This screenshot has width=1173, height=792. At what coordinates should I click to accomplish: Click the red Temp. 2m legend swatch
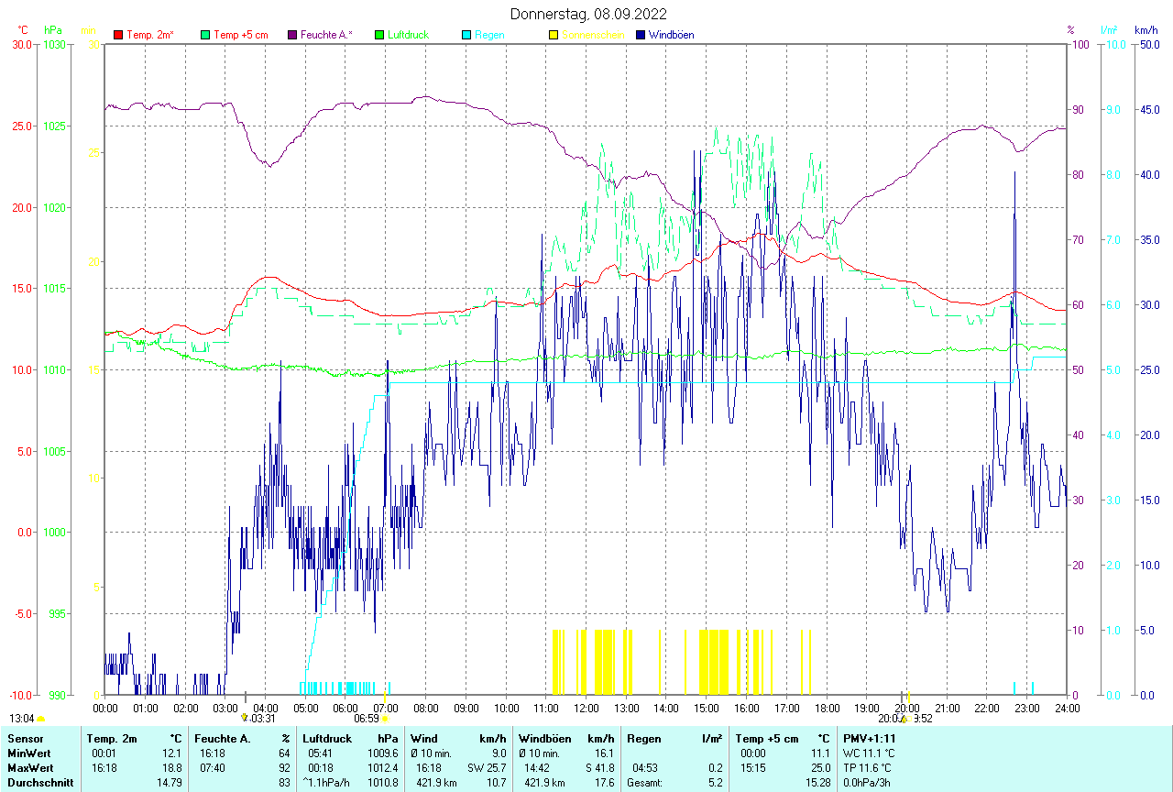click(118, 35)
